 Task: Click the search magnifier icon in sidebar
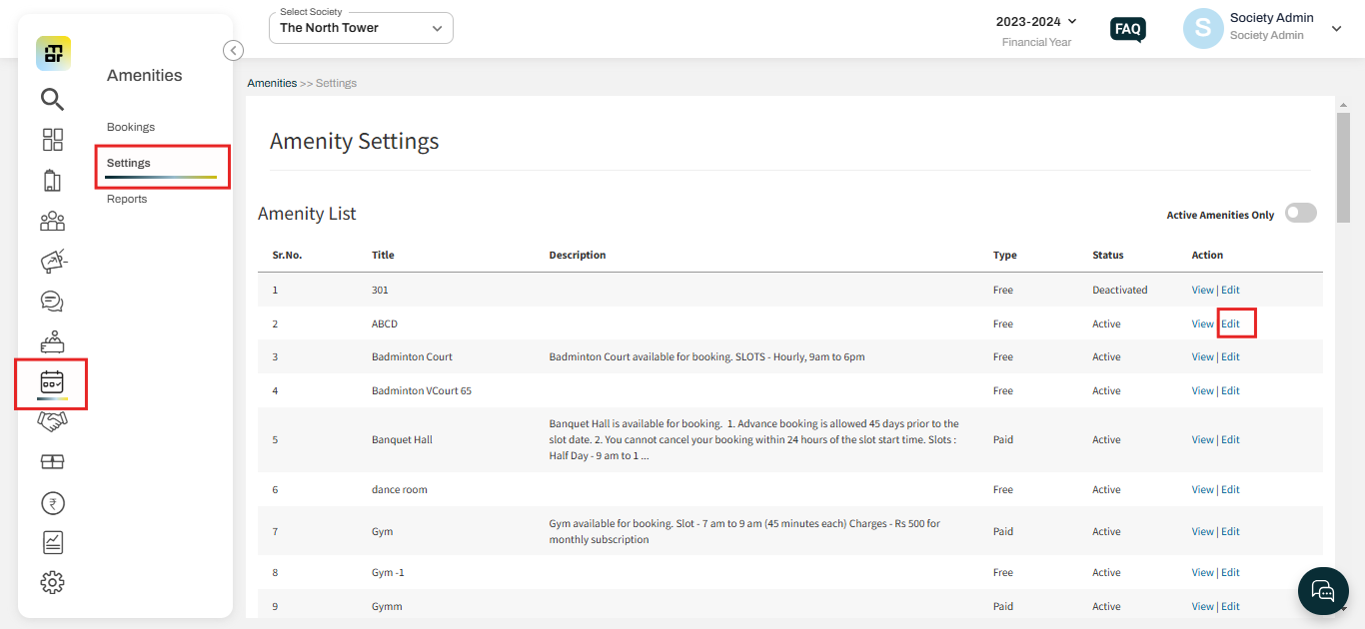(52, 99)
